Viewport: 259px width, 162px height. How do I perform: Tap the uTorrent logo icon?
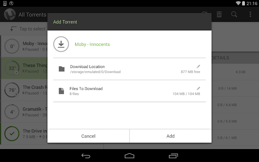10,14
